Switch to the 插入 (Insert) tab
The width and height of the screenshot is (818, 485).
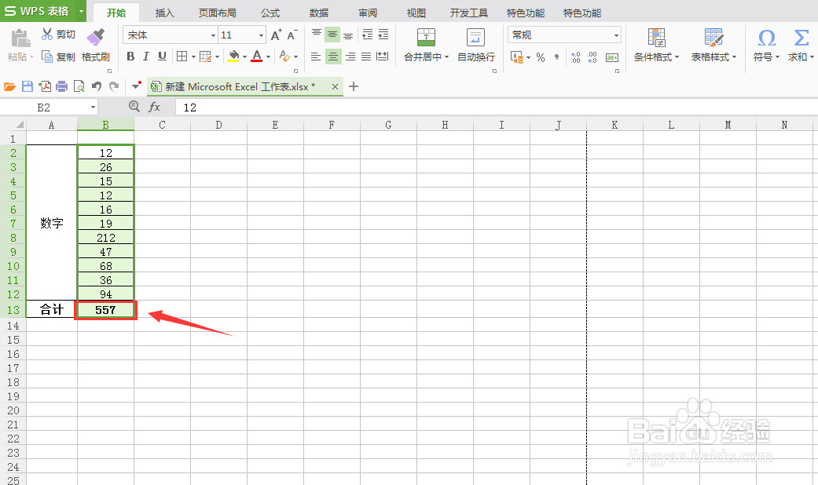(x=165, y=13)
